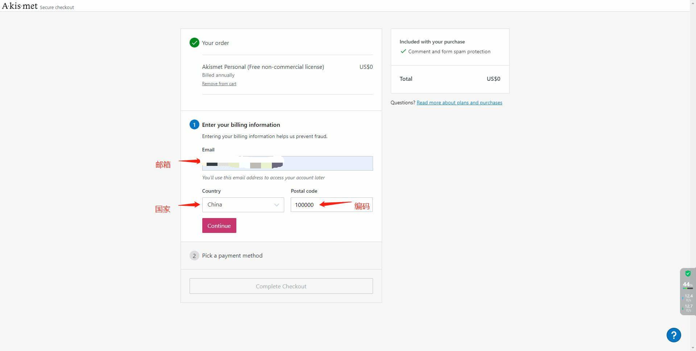
Task: Open the Your order section header
Action: coord(215,43)
